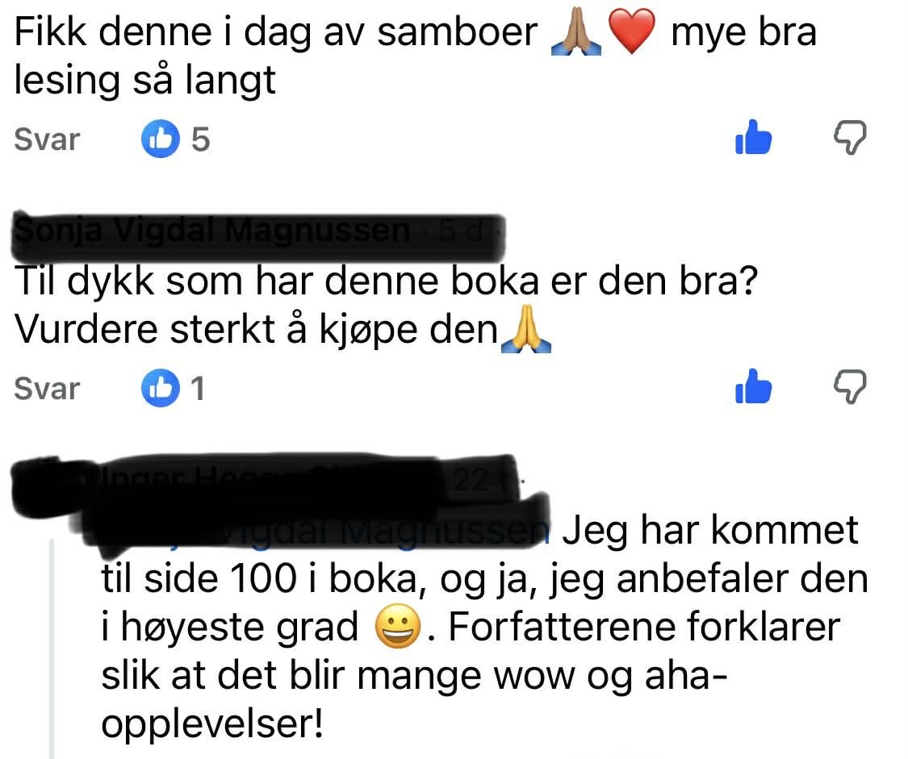Click the praying hands emoji beside 'samboer'
Image resolution: width=908 pixels, height=759 pixels.
576,31
